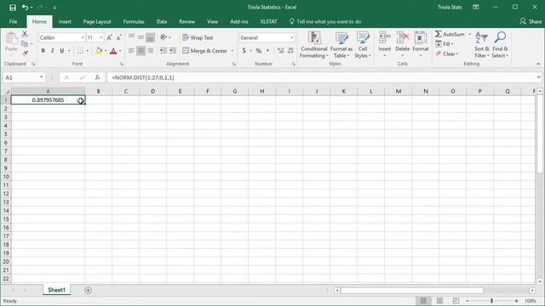This screenshot has width=545, height=306.
Task: Open the font size dropdown
Action: (x=101, y=37)
